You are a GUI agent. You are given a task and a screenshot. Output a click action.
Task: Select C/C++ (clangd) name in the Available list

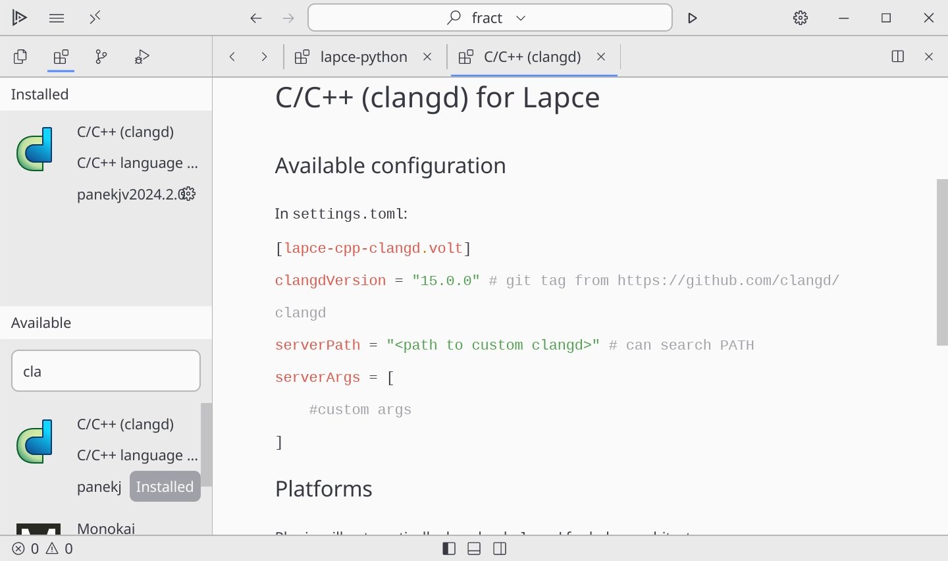(x=125, y=424)
